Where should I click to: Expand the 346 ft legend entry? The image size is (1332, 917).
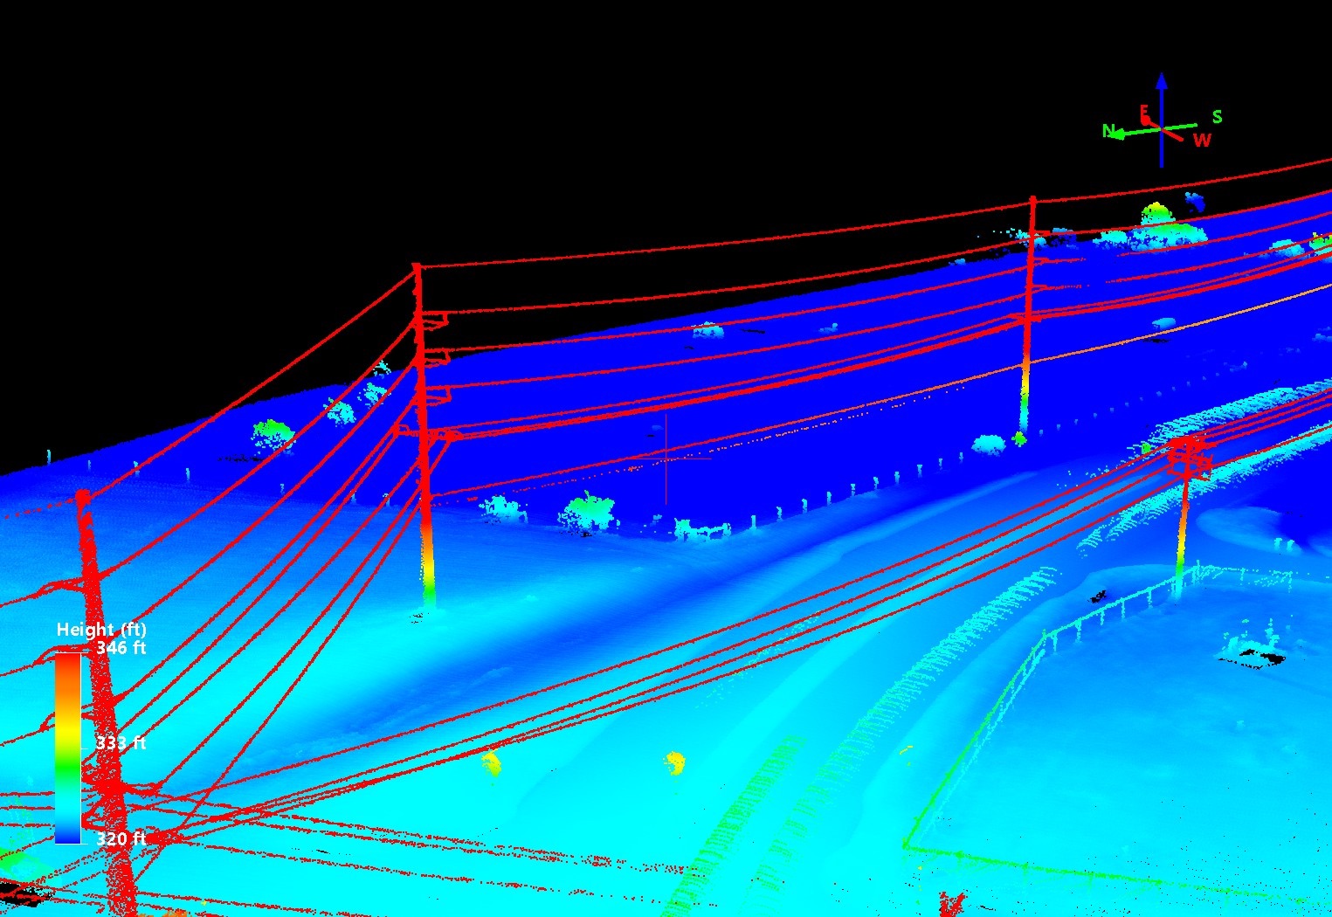[x=121, y=648]
